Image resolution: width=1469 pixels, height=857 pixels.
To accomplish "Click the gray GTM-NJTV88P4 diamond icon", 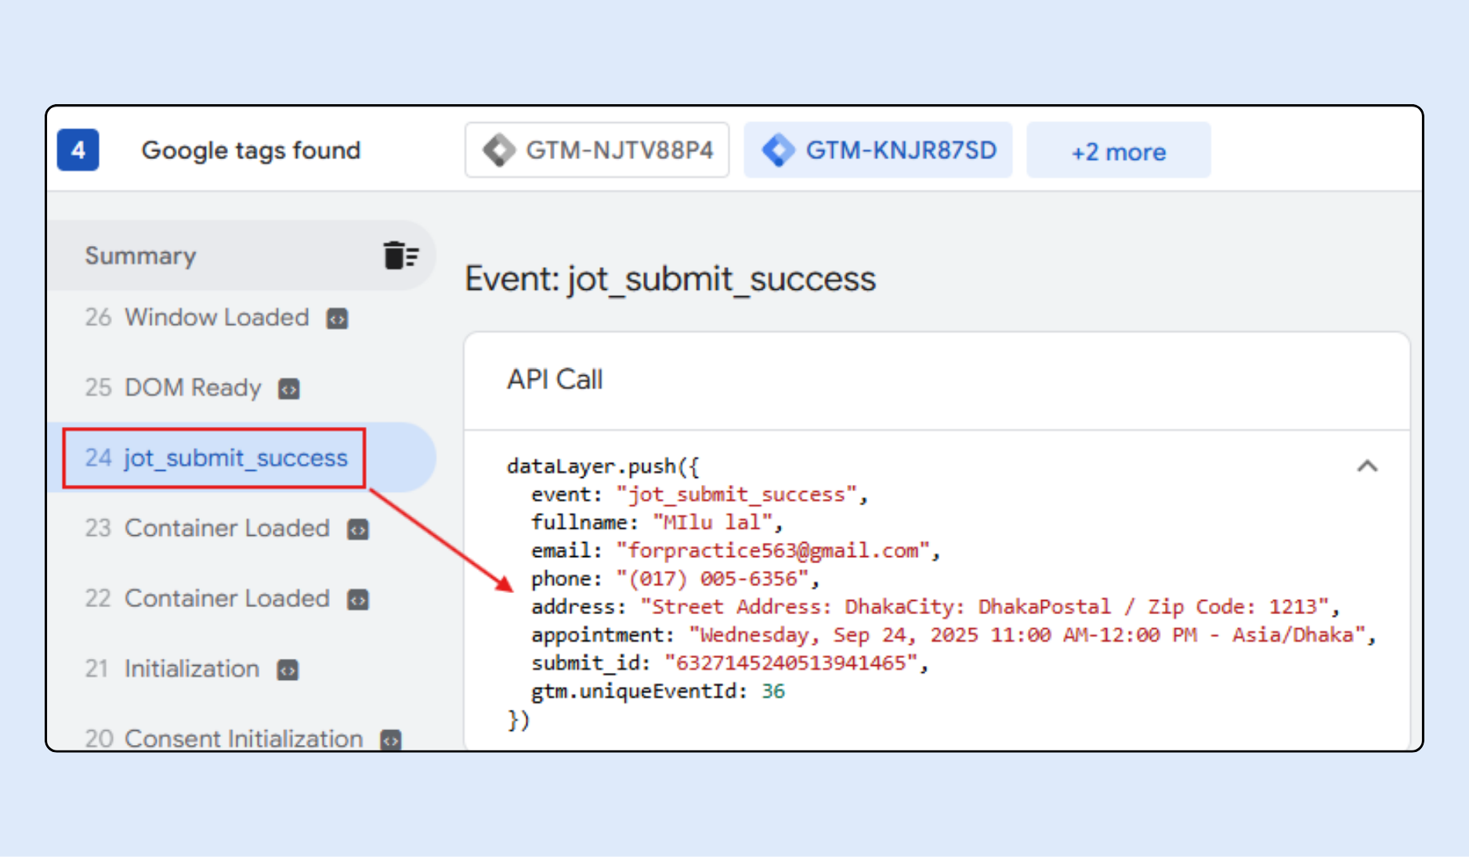I will coord(498,150).
